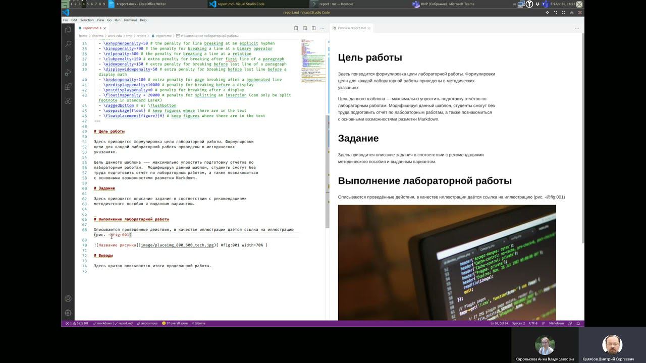This screenshot has width=646, height=363.
Task: Open the Go menu
Action: tap(109, 20)
